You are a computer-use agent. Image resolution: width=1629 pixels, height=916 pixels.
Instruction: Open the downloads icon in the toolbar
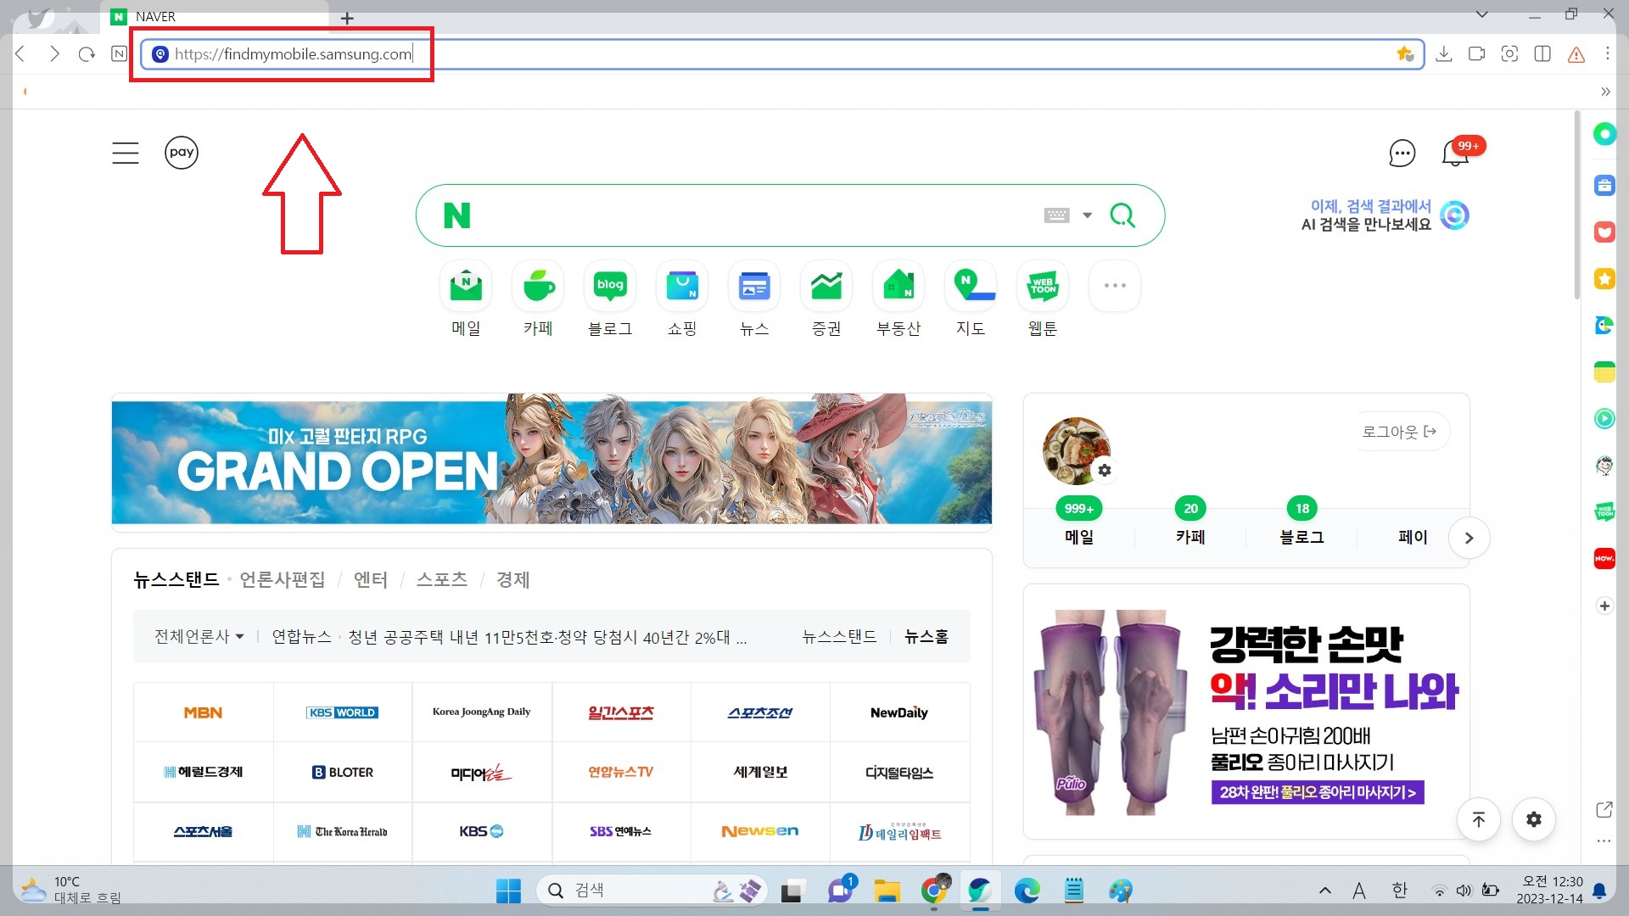click(1443, 53)
